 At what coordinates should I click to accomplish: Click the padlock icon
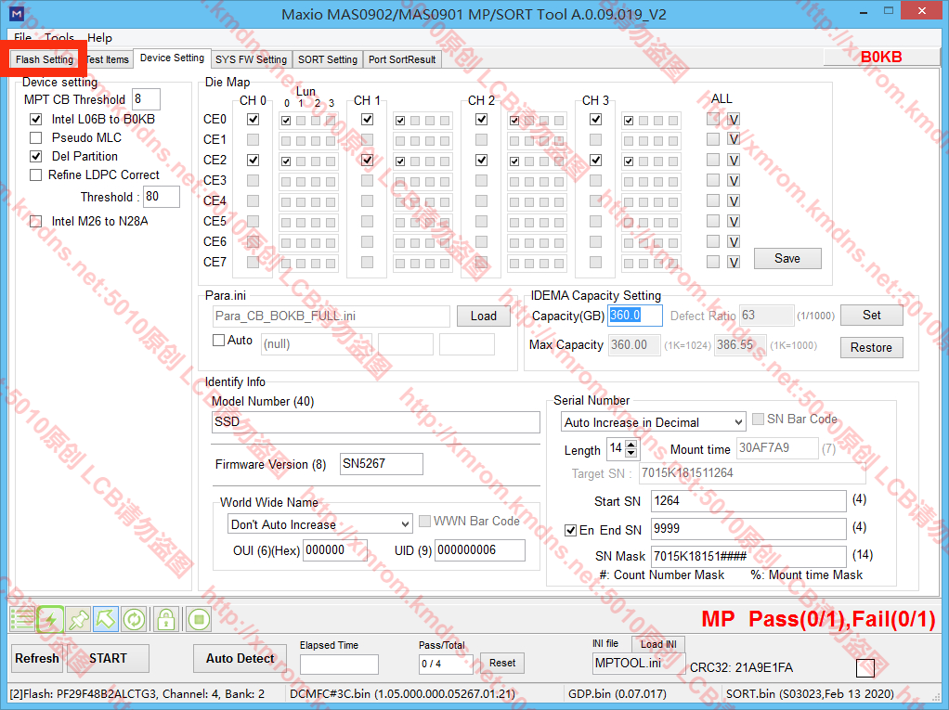tap(165, 619)
